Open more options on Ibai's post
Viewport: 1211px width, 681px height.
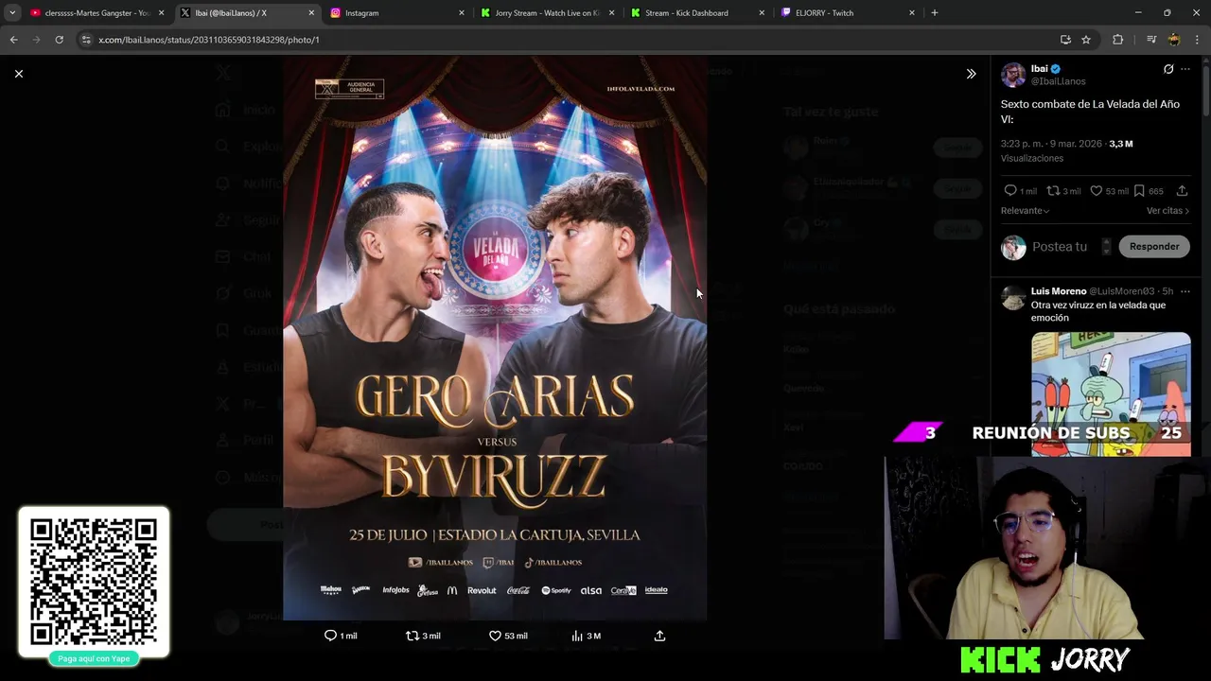click(x=1185, y=69)
